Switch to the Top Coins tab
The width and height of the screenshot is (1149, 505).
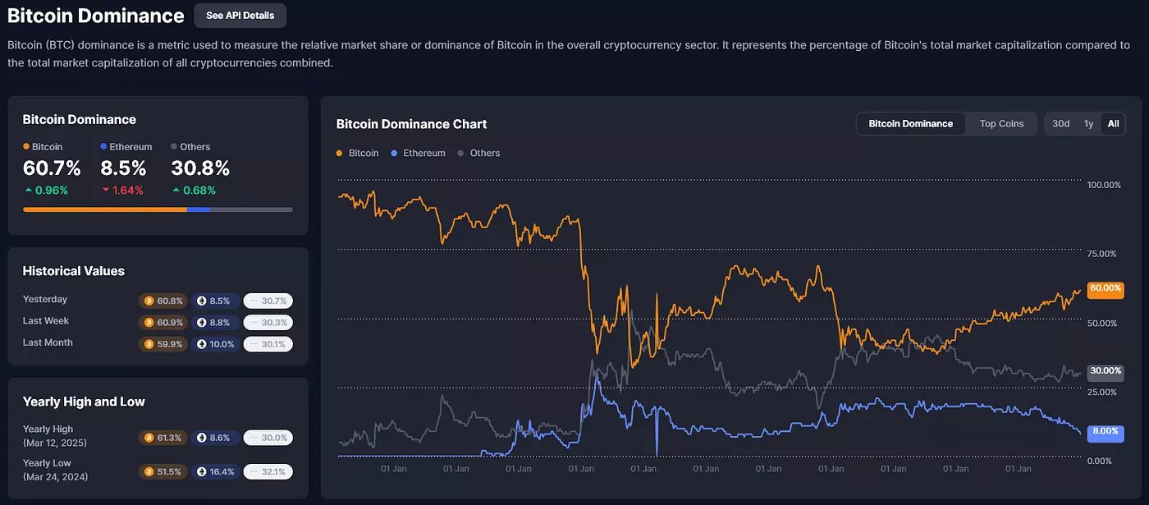(x=1001, y=124)
